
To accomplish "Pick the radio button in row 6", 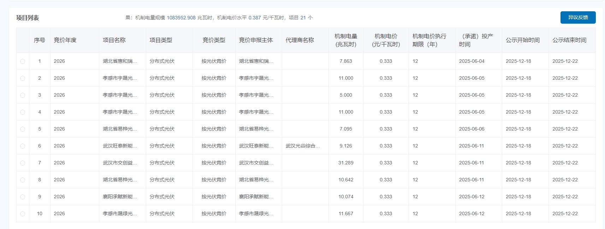I will (23, 146).
